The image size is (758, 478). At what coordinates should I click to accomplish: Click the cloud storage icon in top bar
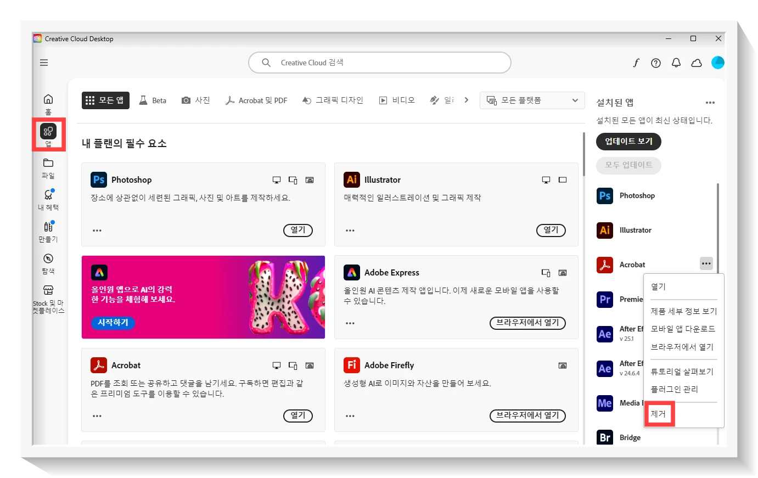point(697,63)
